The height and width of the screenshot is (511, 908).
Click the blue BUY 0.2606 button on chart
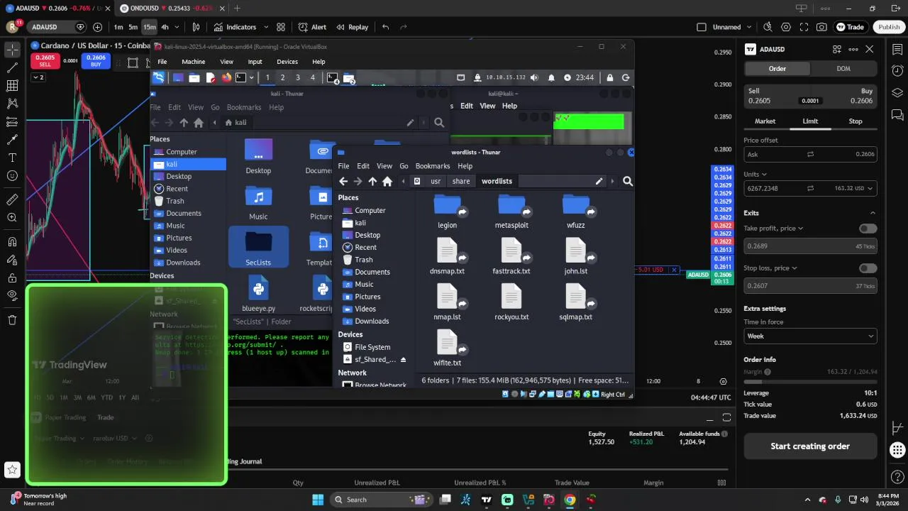pyautogui.click(x=96, y=61)
